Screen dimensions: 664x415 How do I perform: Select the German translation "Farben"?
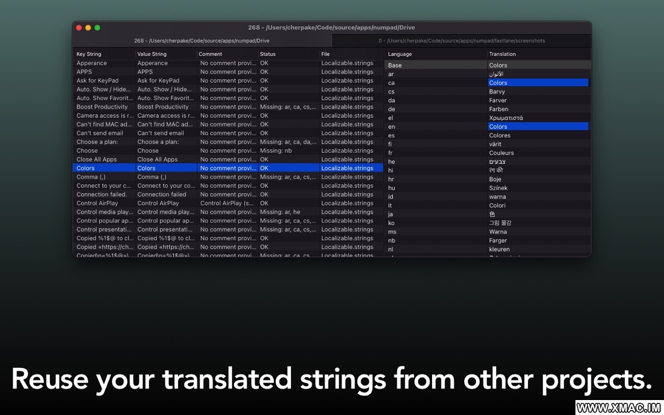click(x=499, y=109)
